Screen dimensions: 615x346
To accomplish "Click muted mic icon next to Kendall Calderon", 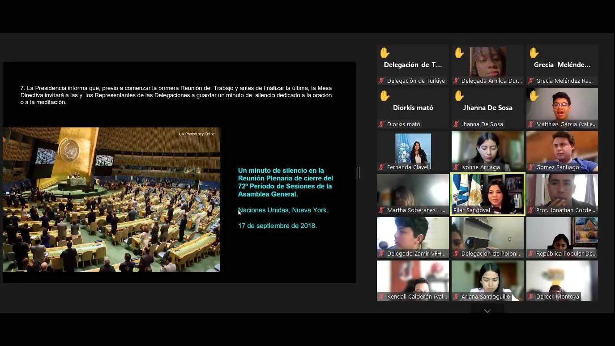I will tap(382, 297).
